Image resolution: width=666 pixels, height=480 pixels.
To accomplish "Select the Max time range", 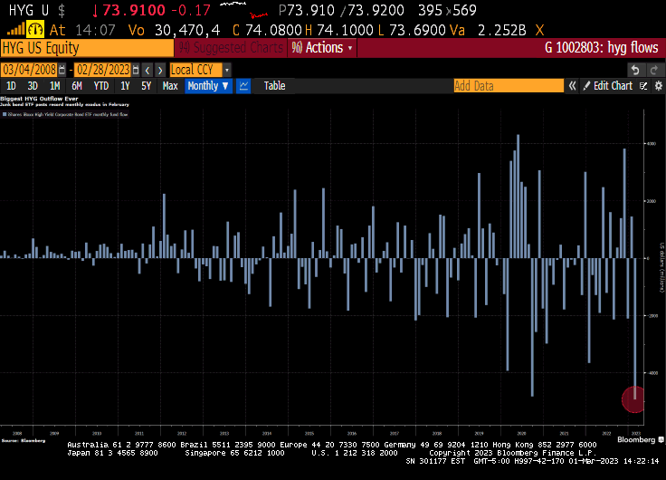I will coord(170,86).
